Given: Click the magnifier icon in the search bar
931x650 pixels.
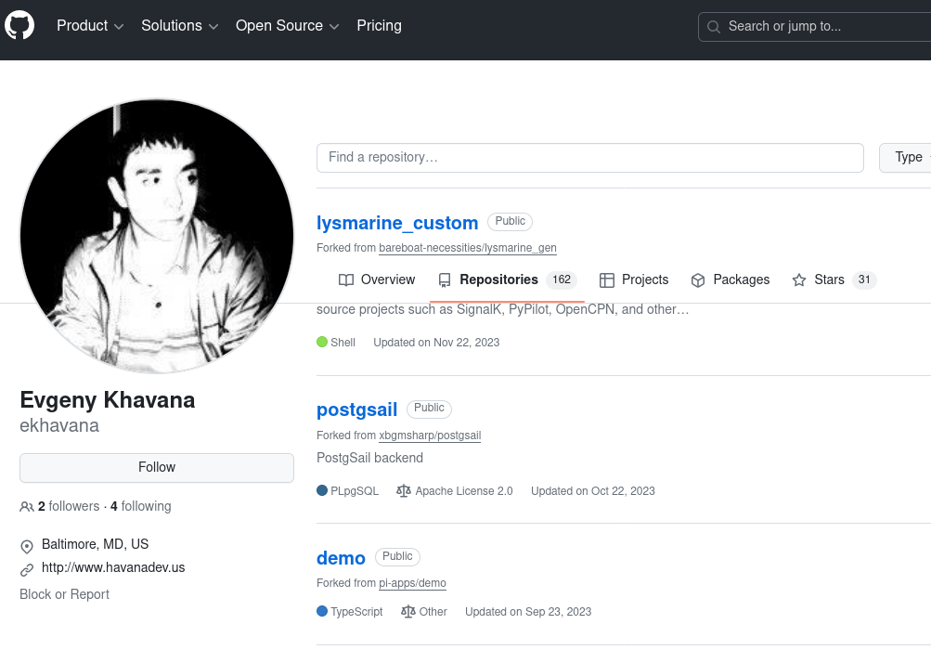Looking at the screenshot, I should 714,27.
